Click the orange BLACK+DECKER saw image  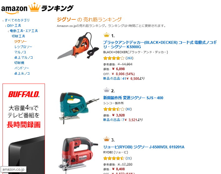pos(78,46)
